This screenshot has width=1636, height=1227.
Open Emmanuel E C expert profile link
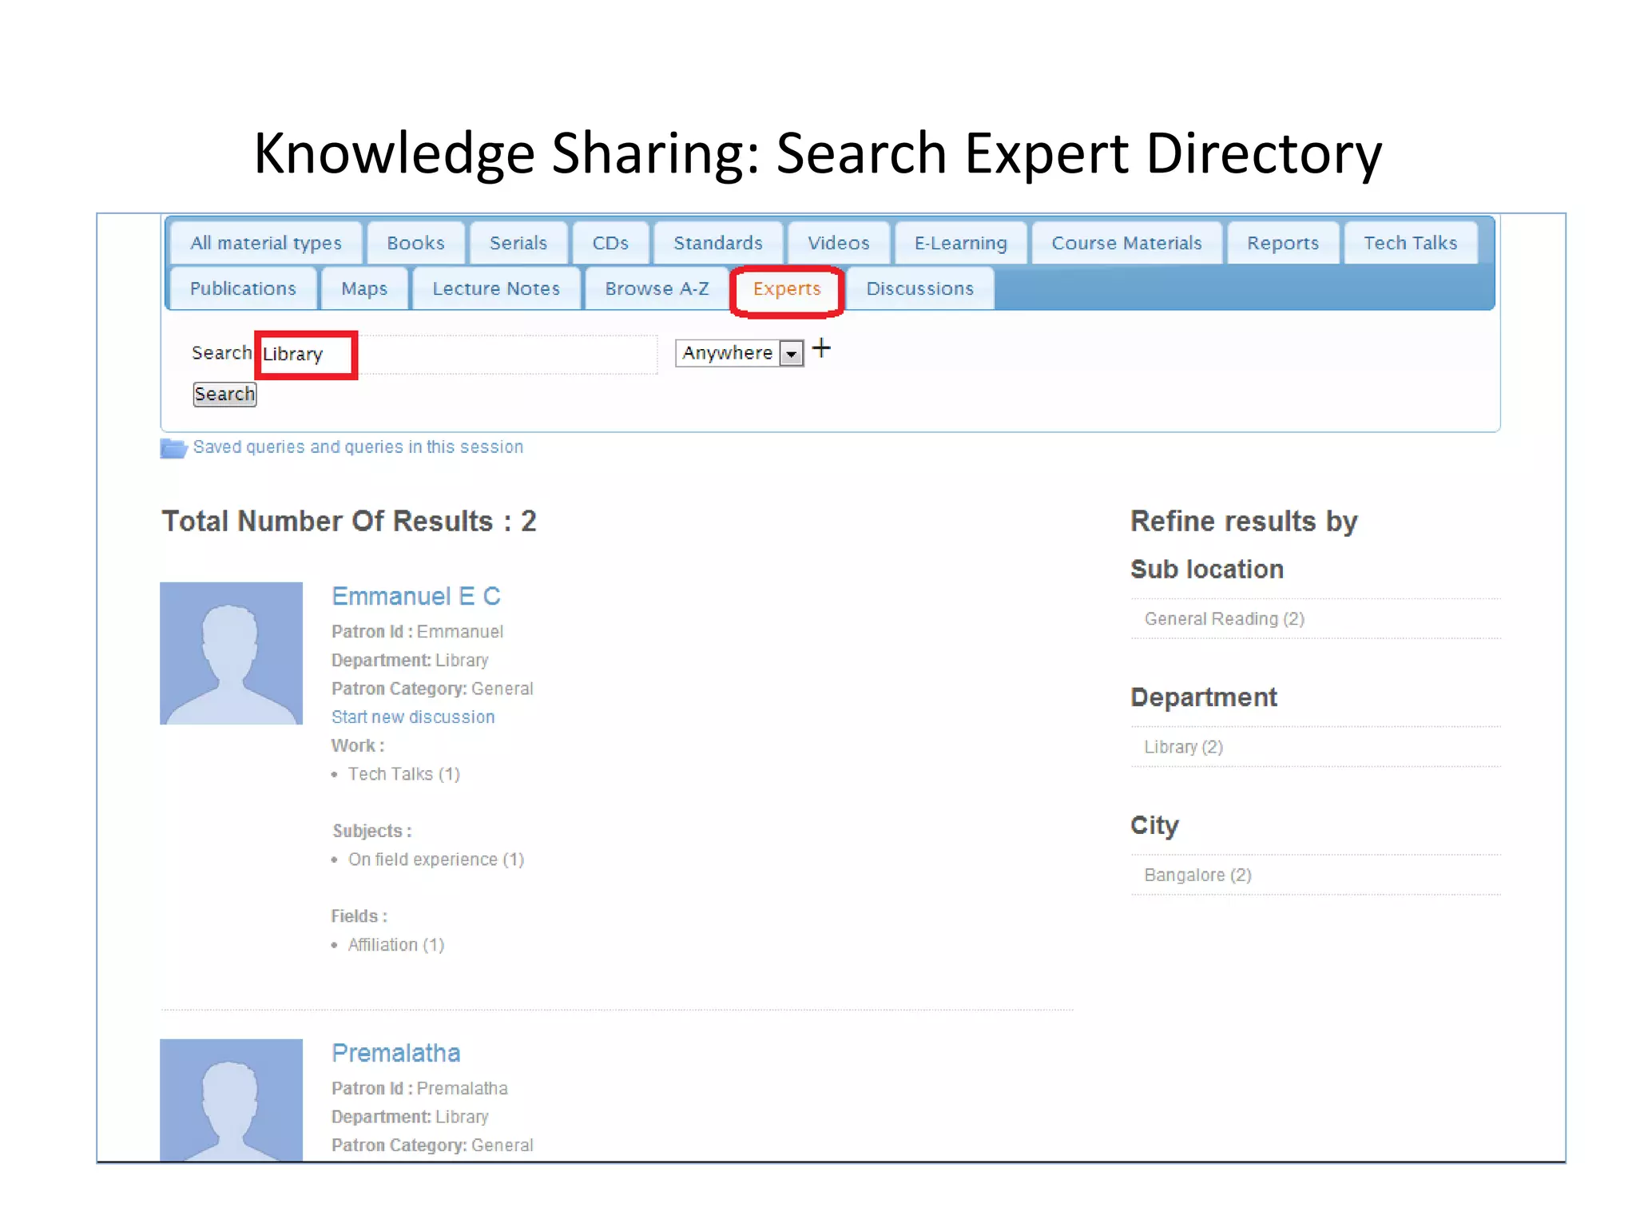pyautogui.click(x=416, y=596)
